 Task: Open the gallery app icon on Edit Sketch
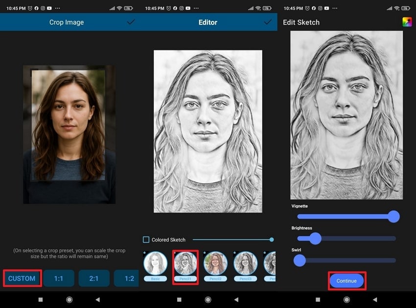click(409, 22)
